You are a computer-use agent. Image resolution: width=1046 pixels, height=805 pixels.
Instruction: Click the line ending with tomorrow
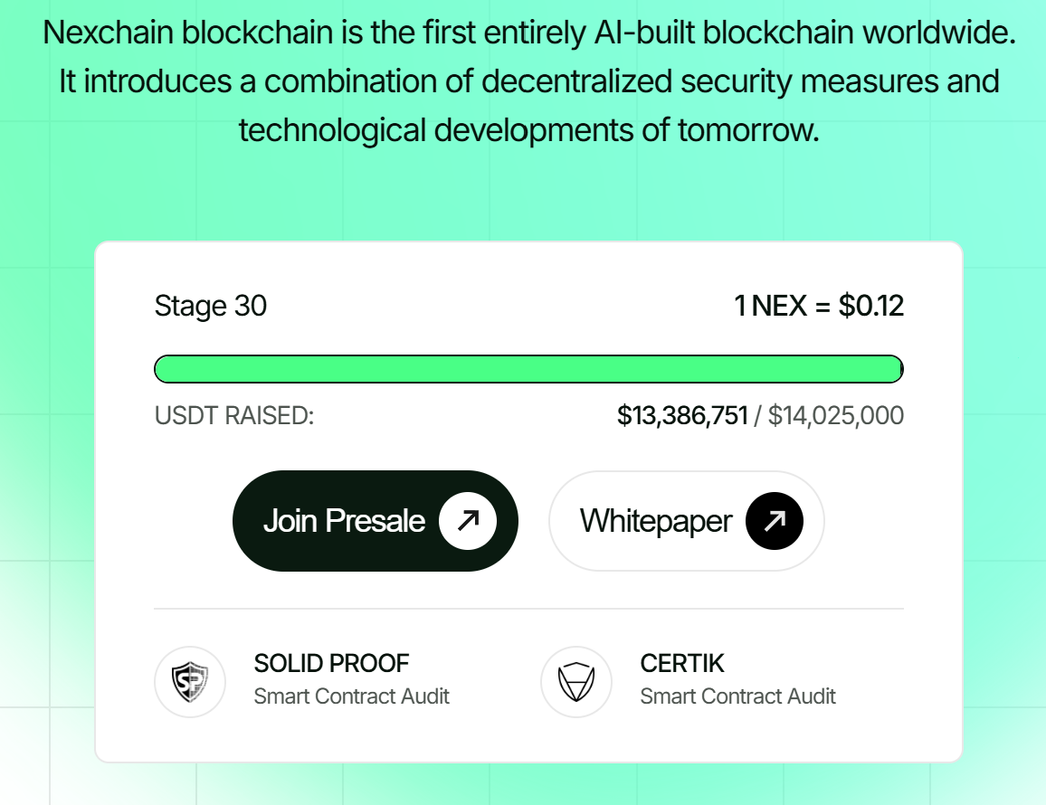coord(528,129)
